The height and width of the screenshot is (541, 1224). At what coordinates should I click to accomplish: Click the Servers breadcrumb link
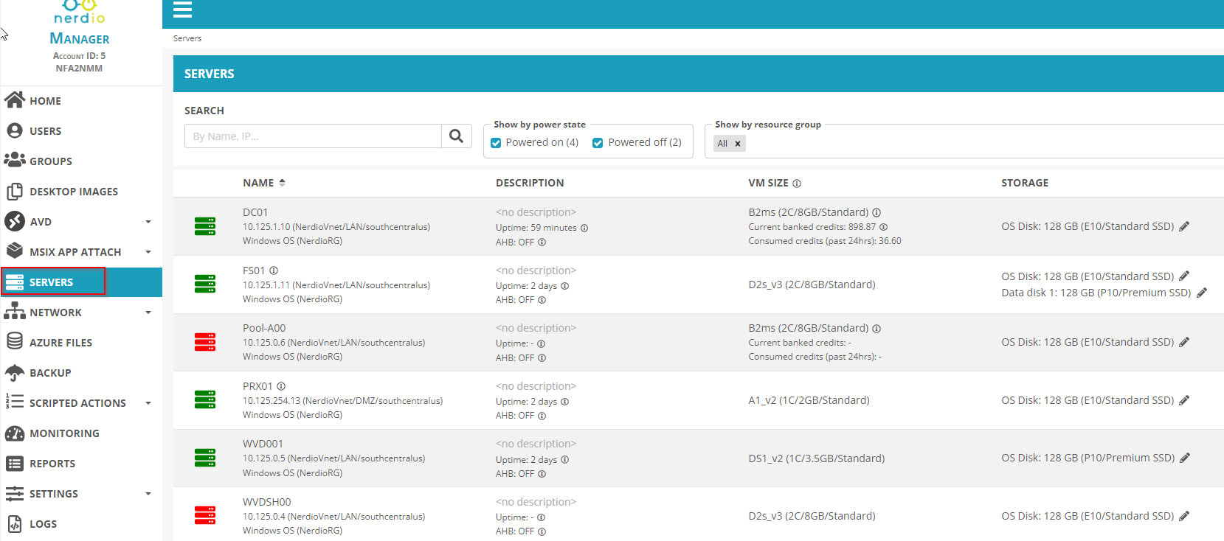coord(187,38)
